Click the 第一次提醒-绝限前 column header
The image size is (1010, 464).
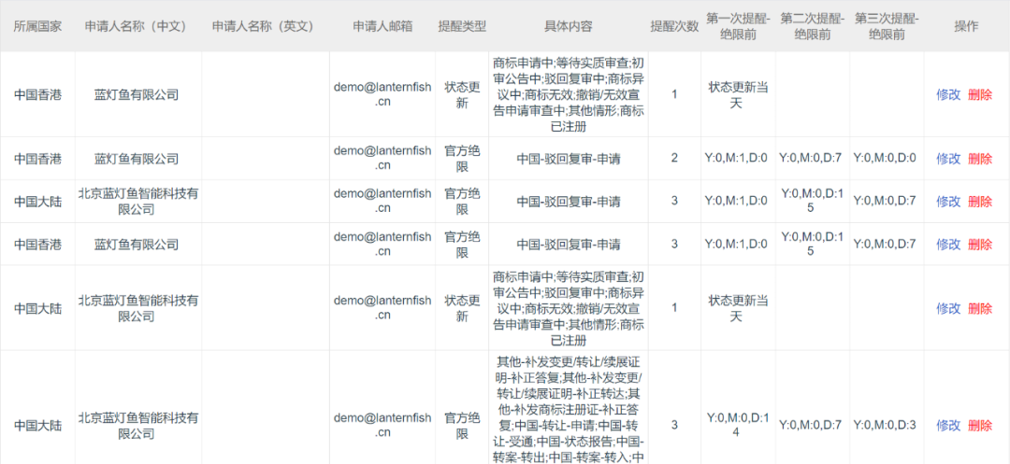click(737, 26)
